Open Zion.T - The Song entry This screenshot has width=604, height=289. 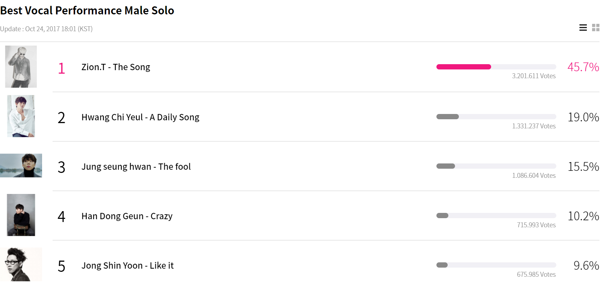click(116, 67)
